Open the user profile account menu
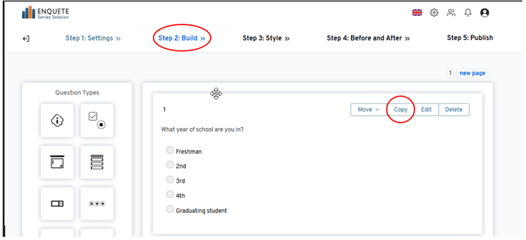Screen dimensions: 526x240 484,13
